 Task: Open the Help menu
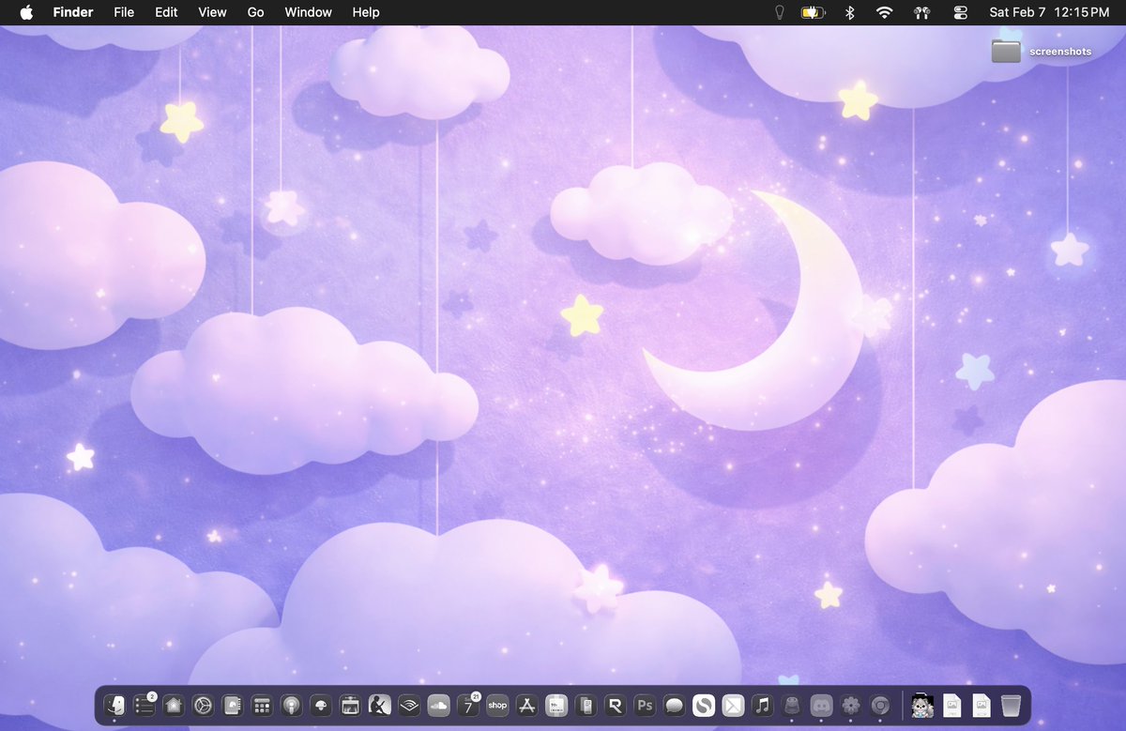[x=366, y=12]
